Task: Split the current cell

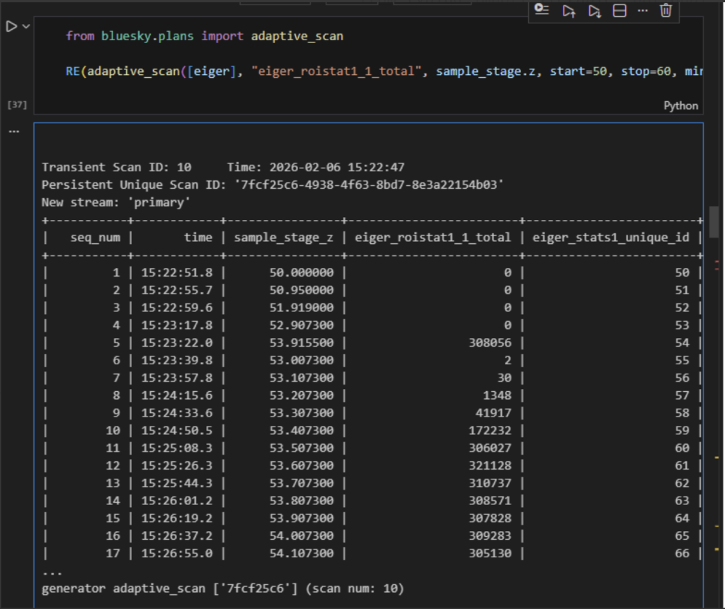Action: 620,11
